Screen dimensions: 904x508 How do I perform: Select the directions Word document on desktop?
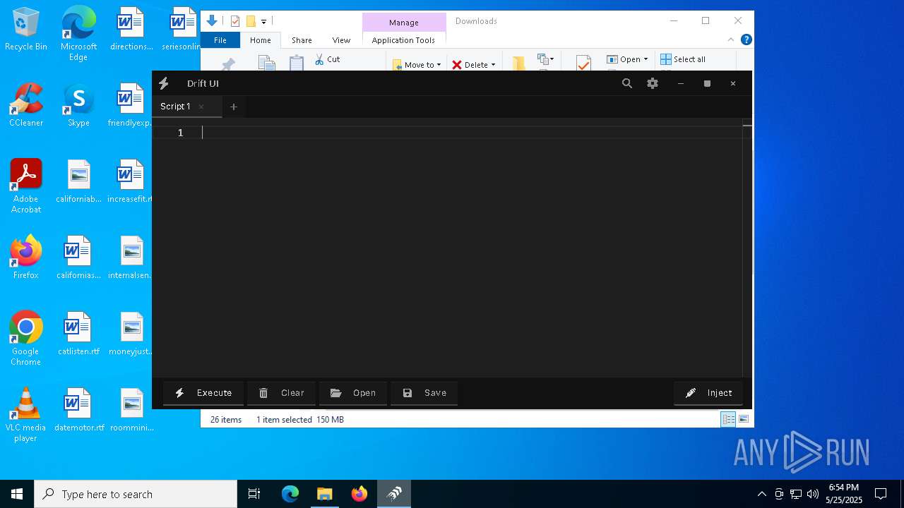(131, 30)
